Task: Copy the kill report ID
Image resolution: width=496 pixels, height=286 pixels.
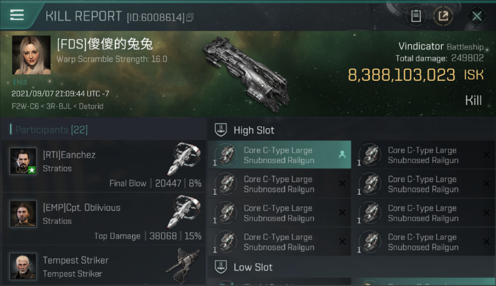Action: point(190,17)
